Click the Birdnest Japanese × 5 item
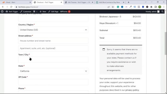The image size is (167, 94). 110,17
